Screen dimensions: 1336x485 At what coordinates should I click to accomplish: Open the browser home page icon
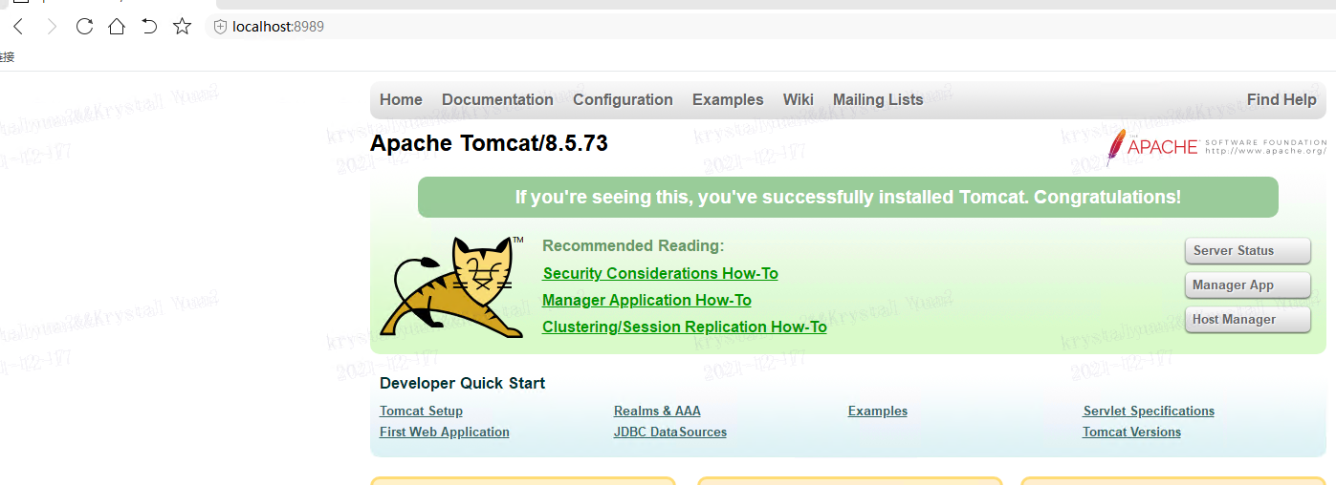point(117,27)
